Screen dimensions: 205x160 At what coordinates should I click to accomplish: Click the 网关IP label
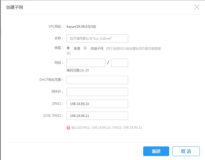pos(57,92)
